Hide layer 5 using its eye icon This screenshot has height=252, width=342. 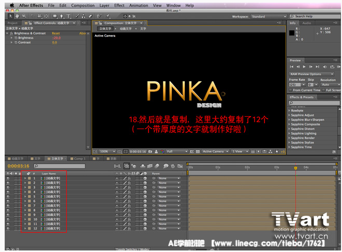(8, 197)
